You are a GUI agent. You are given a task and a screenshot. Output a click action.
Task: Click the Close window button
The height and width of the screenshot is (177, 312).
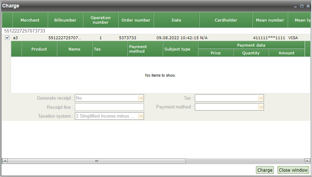(x=293, y=170)
